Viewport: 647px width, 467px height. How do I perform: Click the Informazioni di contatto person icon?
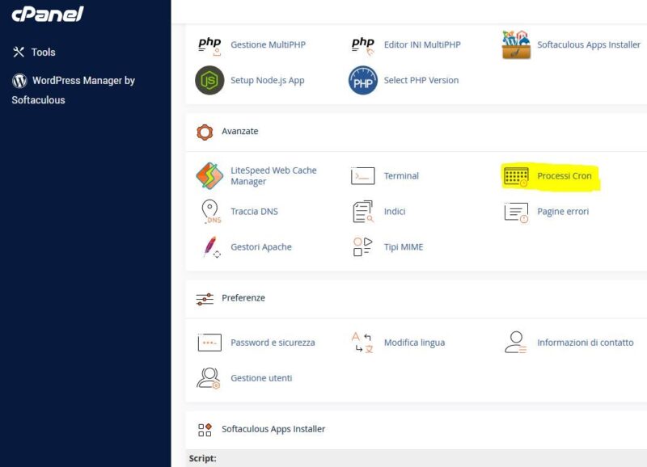pyautogui.click(x=516, y=342)
